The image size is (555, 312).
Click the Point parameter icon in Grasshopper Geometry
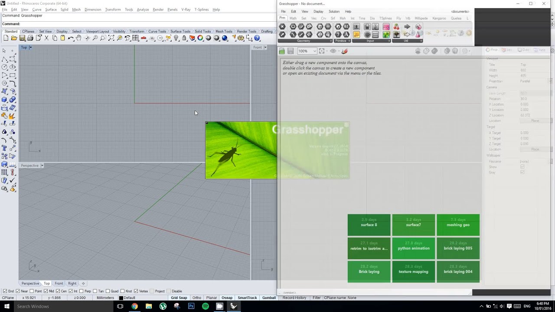(282, 26)
